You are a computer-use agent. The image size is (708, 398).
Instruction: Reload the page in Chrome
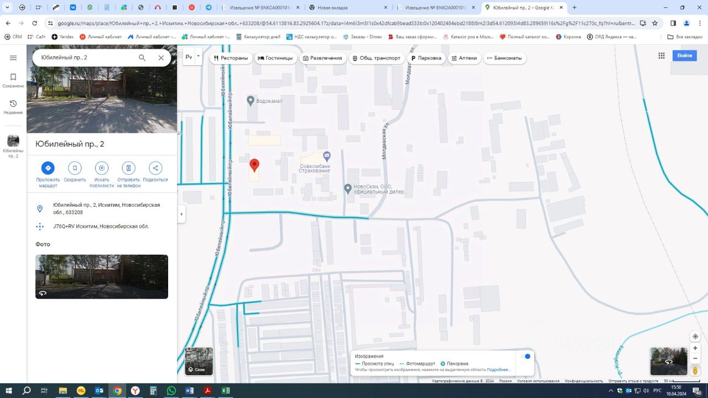pyautogui.click(x=35, y=23)
